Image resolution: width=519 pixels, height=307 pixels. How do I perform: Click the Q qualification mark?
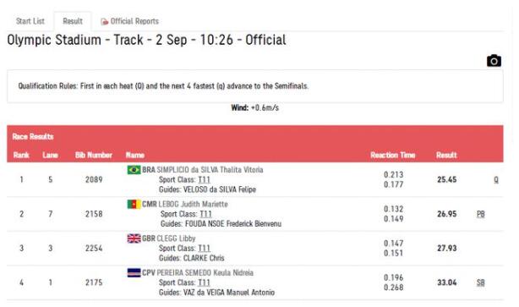(496, 179)
